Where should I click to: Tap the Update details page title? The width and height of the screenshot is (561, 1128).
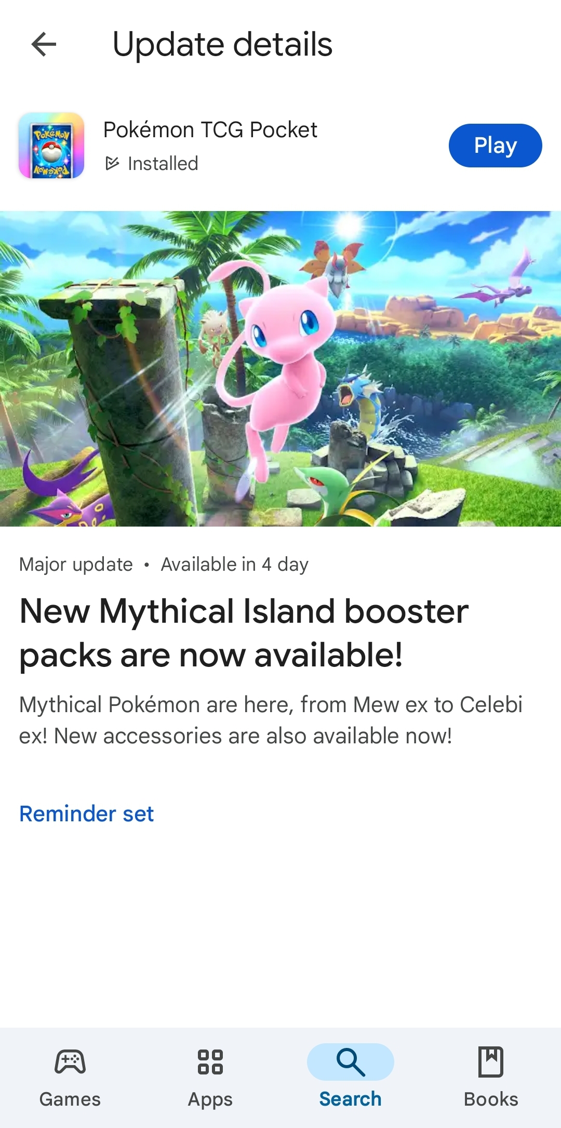click(222, 44)
